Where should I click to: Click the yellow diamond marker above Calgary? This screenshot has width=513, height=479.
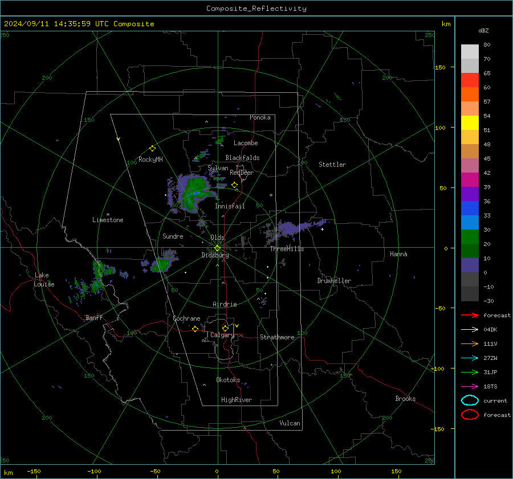pos(225,328)
